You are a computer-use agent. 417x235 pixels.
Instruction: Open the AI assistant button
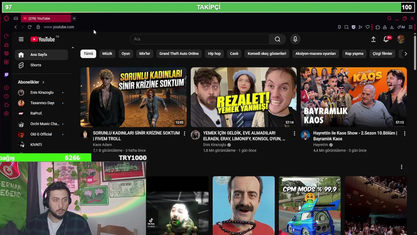(x=401, y=27)
